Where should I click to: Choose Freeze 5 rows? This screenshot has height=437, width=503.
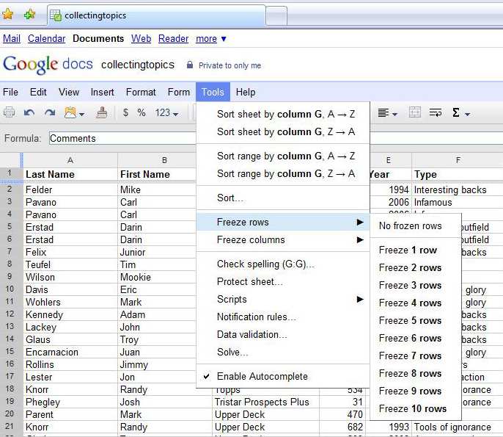pyautogui.click(x=416, y=321)
